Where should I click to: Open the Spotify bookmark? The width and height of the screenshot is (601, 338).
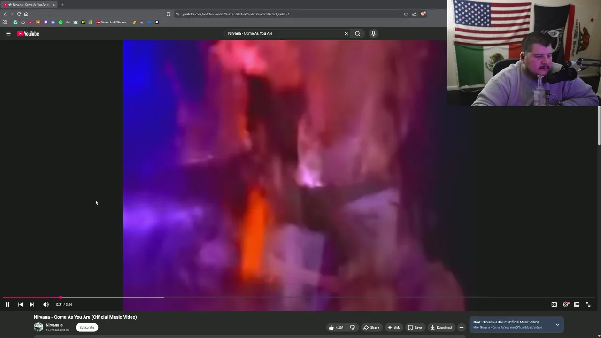click(61, 22)
